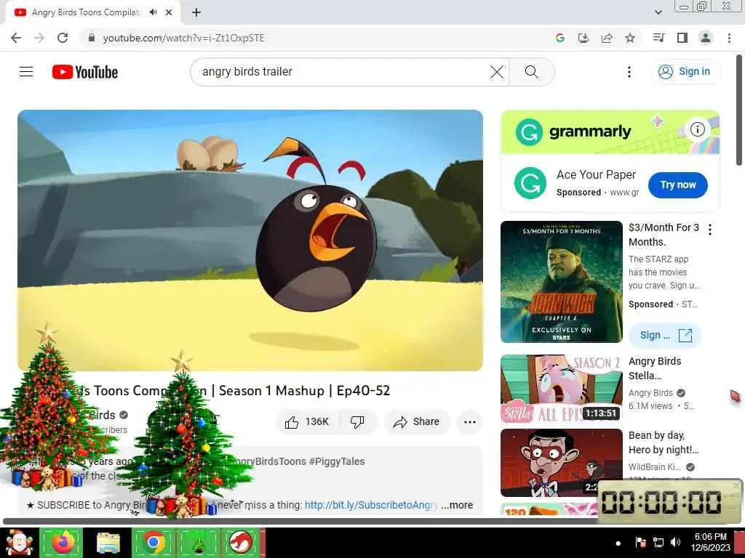The width and height of the screenshot is (745, 558).
Task: Close the Angry Birds Toons tab
Action: tap(169, 12)
